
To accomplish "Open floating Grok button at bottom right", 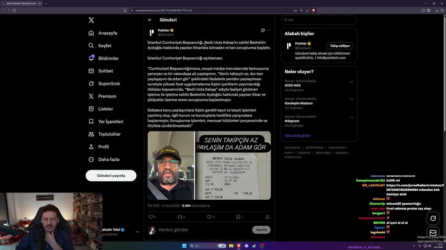I will tap(433, 218).
